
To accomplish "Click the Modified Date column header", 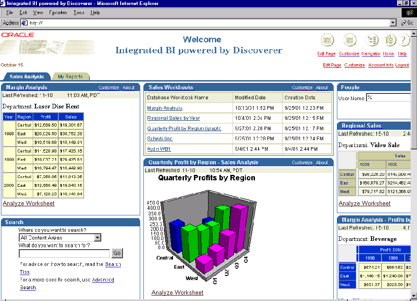I will 257,97.
